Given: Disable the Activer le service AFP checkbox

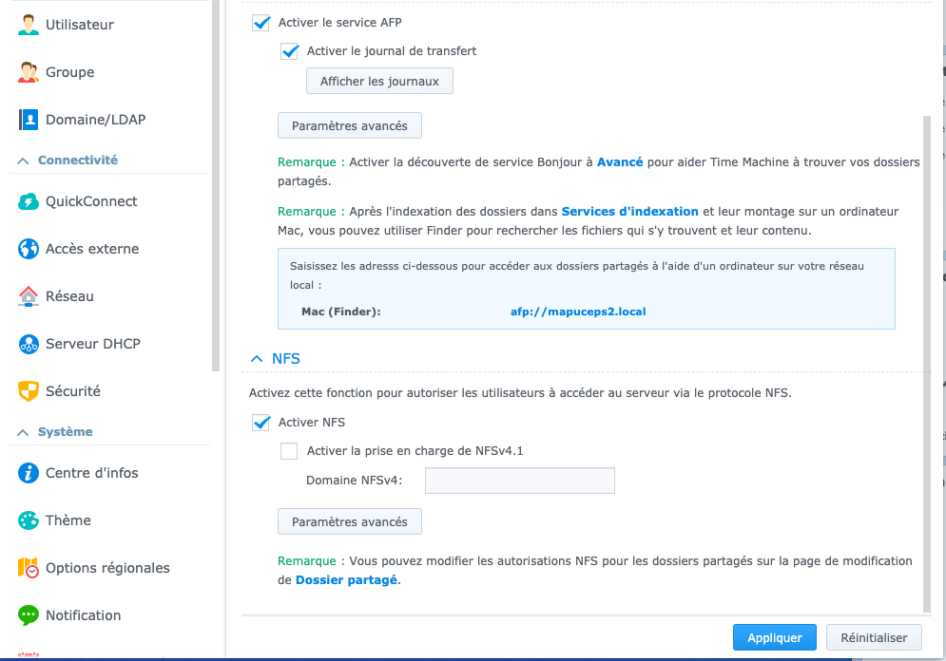Looking at the screenshot, I should pyautogui.click(x=261, y=23).
